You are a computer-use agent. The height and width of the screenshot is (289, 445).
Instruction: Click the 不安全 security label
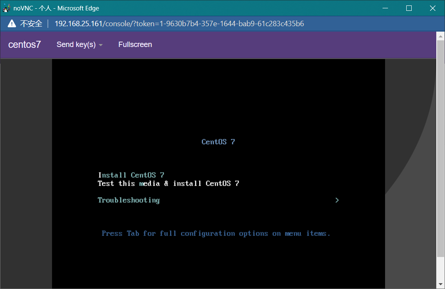31,24
